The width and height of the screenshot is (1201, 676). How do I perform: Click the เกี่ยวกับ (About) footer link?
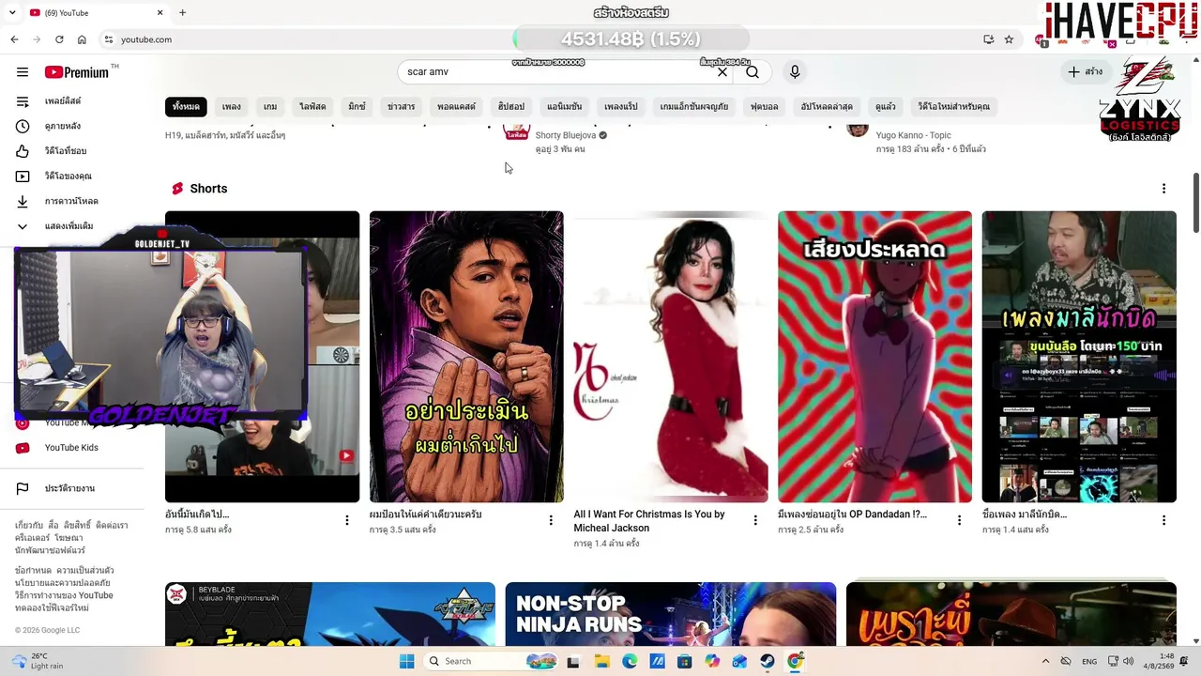click(x=31, y=525)
